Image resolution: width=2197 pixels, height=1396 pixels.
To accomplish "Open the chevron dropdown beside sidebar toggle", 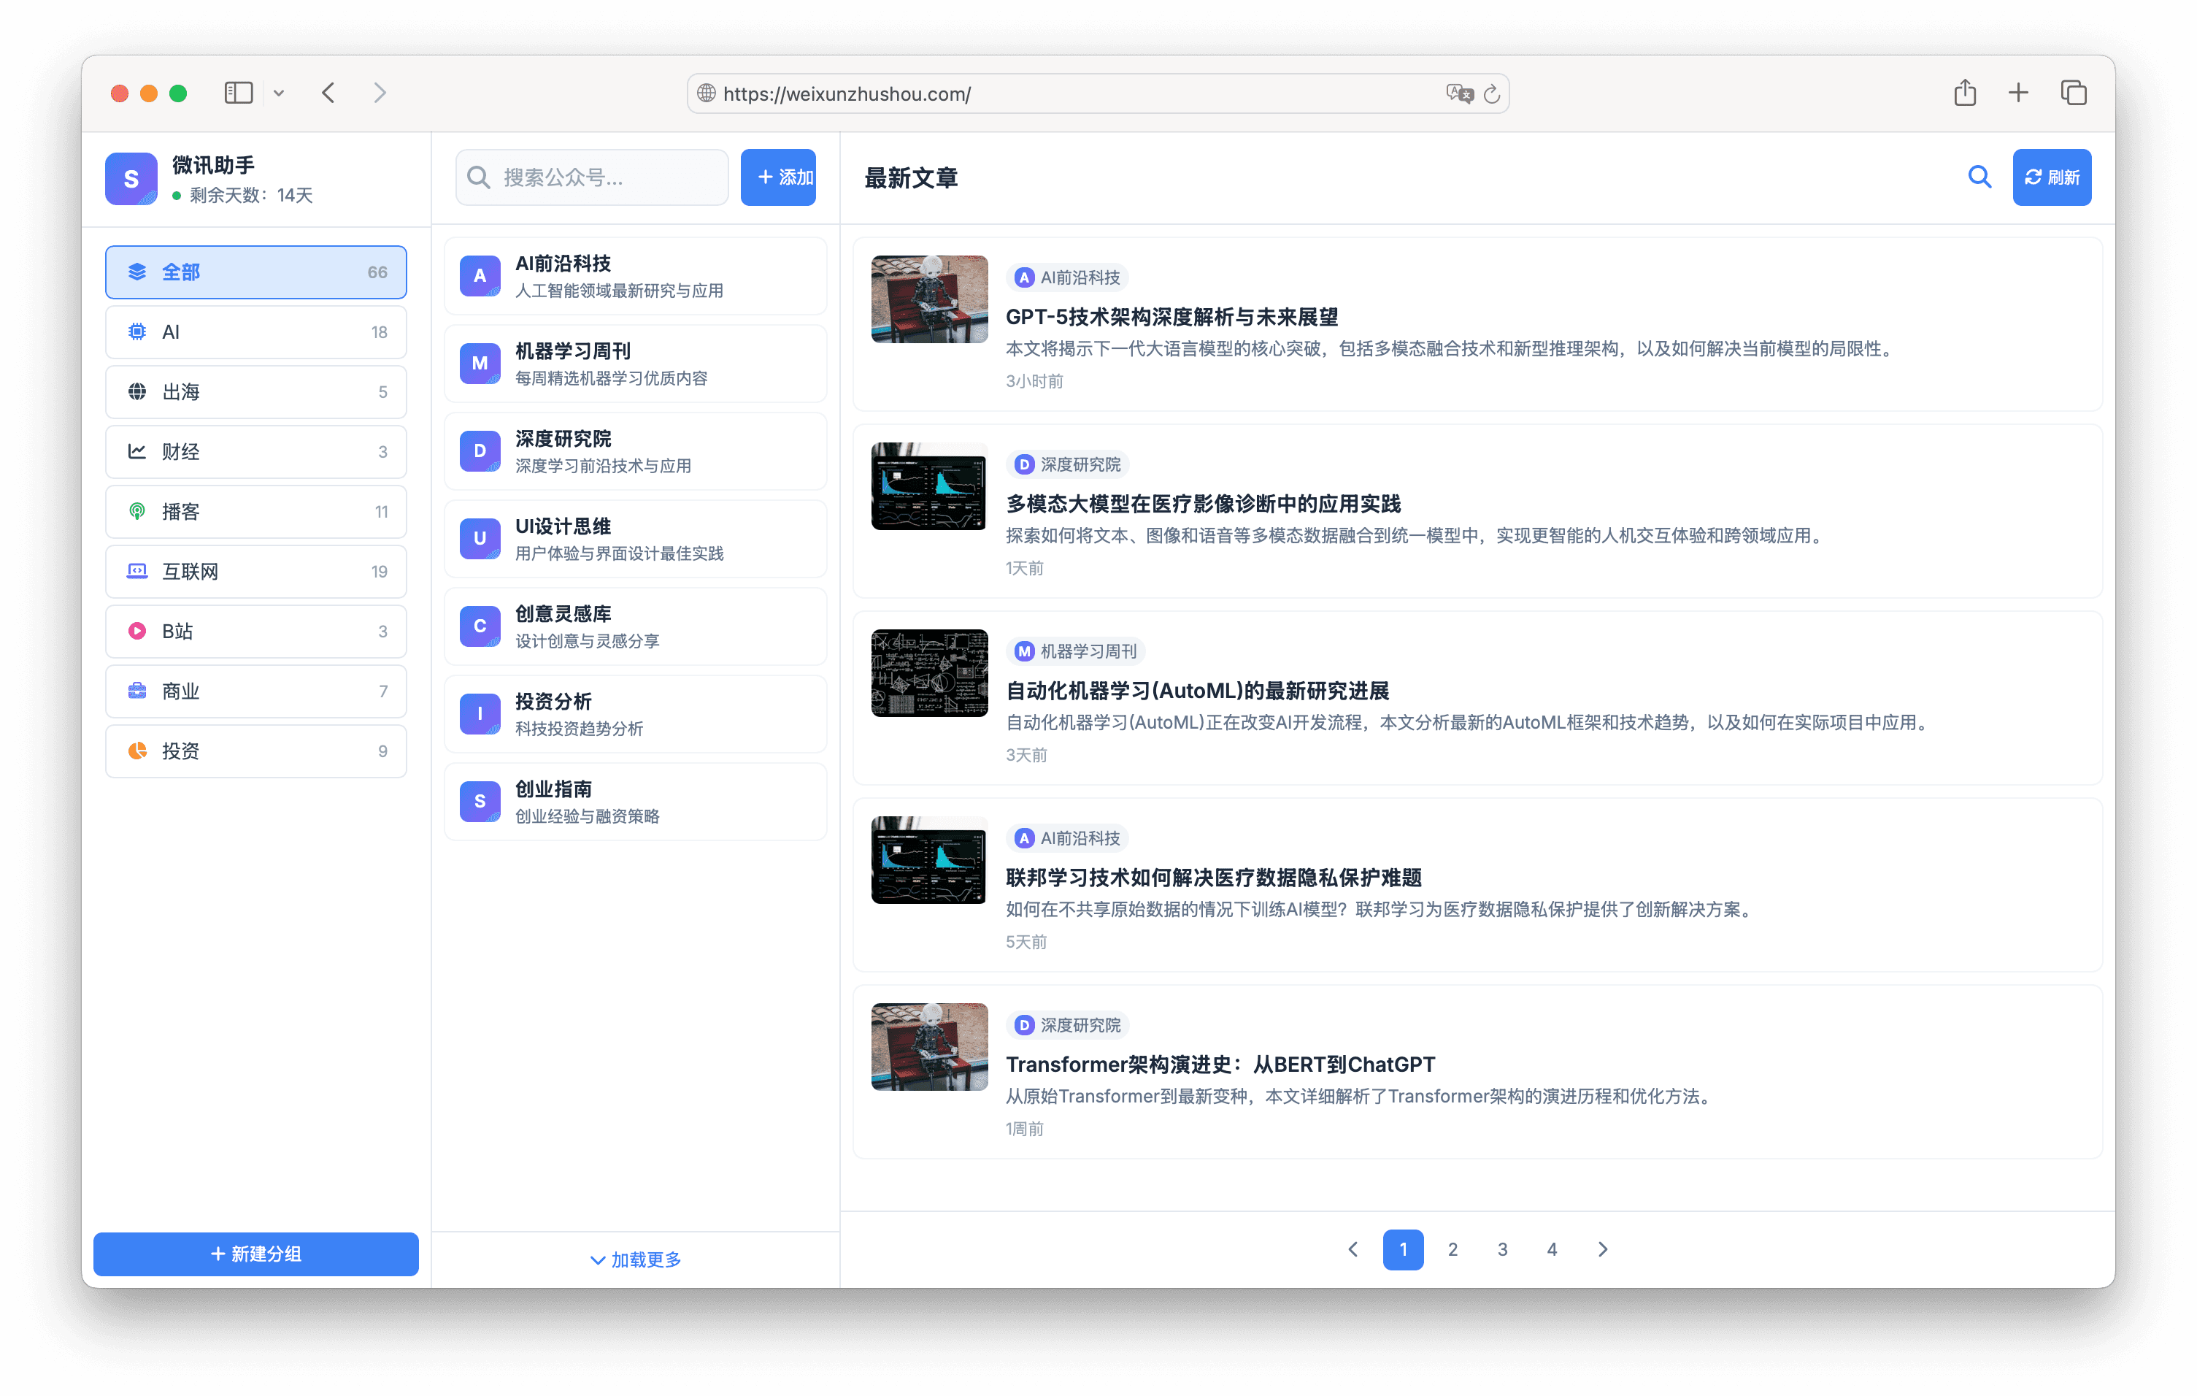I will point(279,92).
